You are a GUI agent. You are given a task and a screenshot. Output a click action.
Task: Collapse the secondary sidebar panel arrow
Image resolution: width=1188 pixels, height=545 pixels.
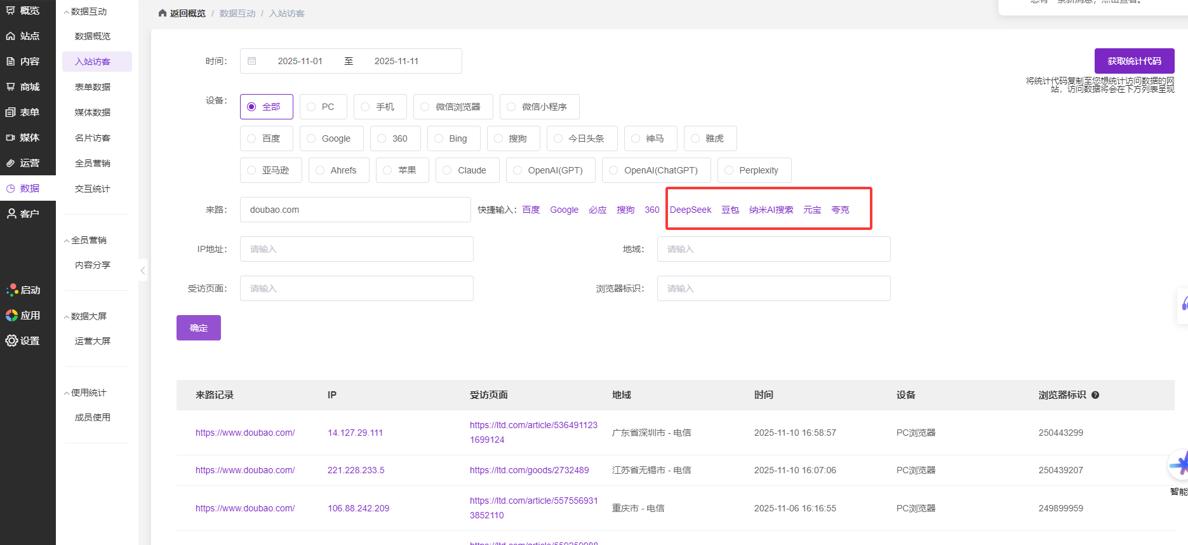tap(143, 271)
